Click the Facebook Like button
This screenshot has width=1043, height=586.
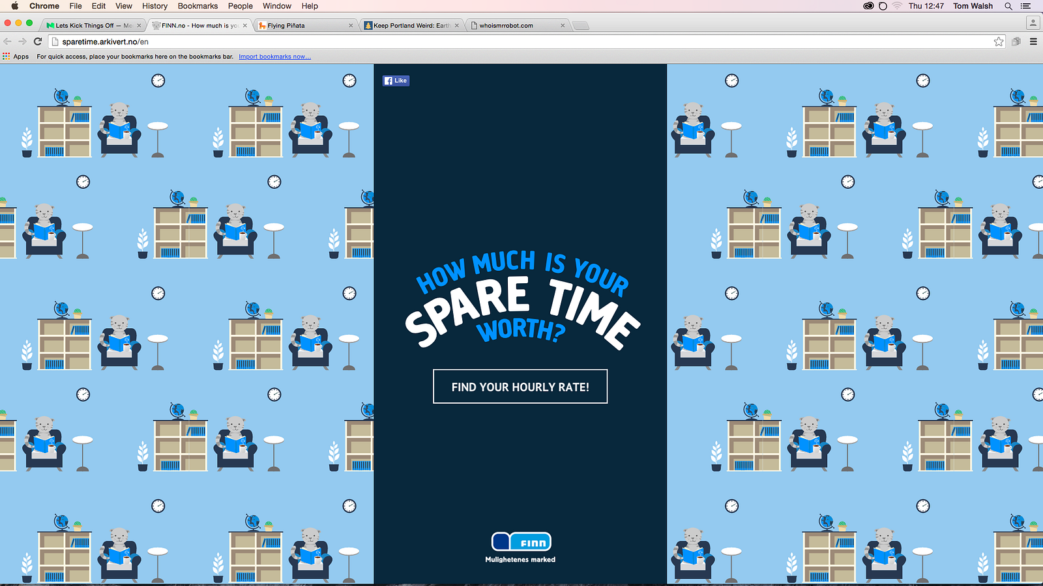point(396,81)
